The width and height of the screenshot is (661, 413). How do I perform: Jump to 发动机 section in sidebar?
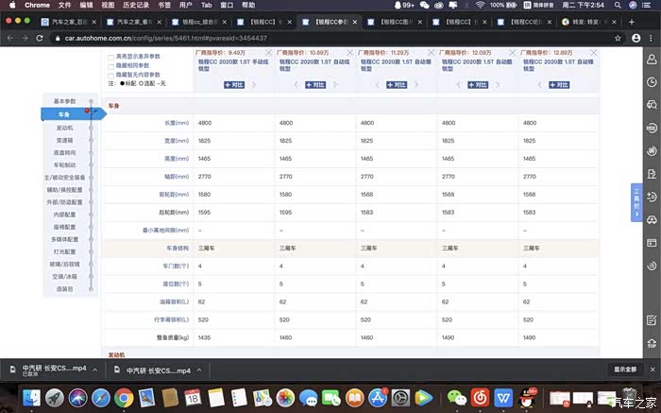pos(64,127)
